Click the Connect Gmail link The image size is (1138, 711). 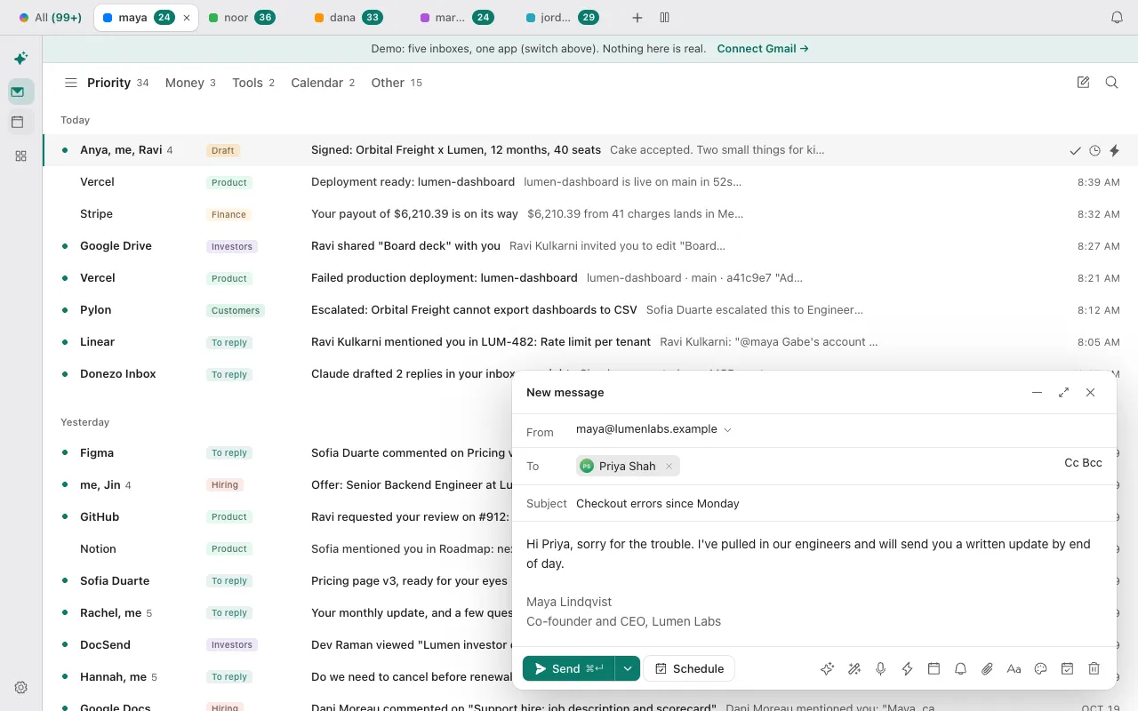tap(763, 49)
